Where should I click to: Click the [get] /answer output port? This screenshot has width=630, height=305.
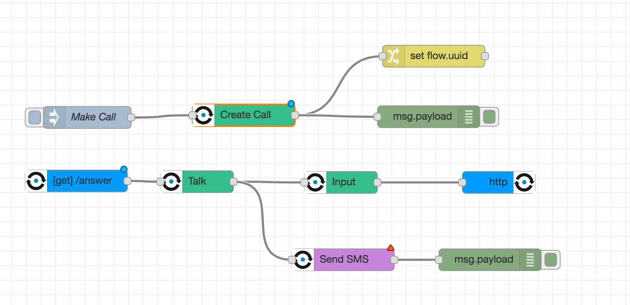(x=128, y=181)
